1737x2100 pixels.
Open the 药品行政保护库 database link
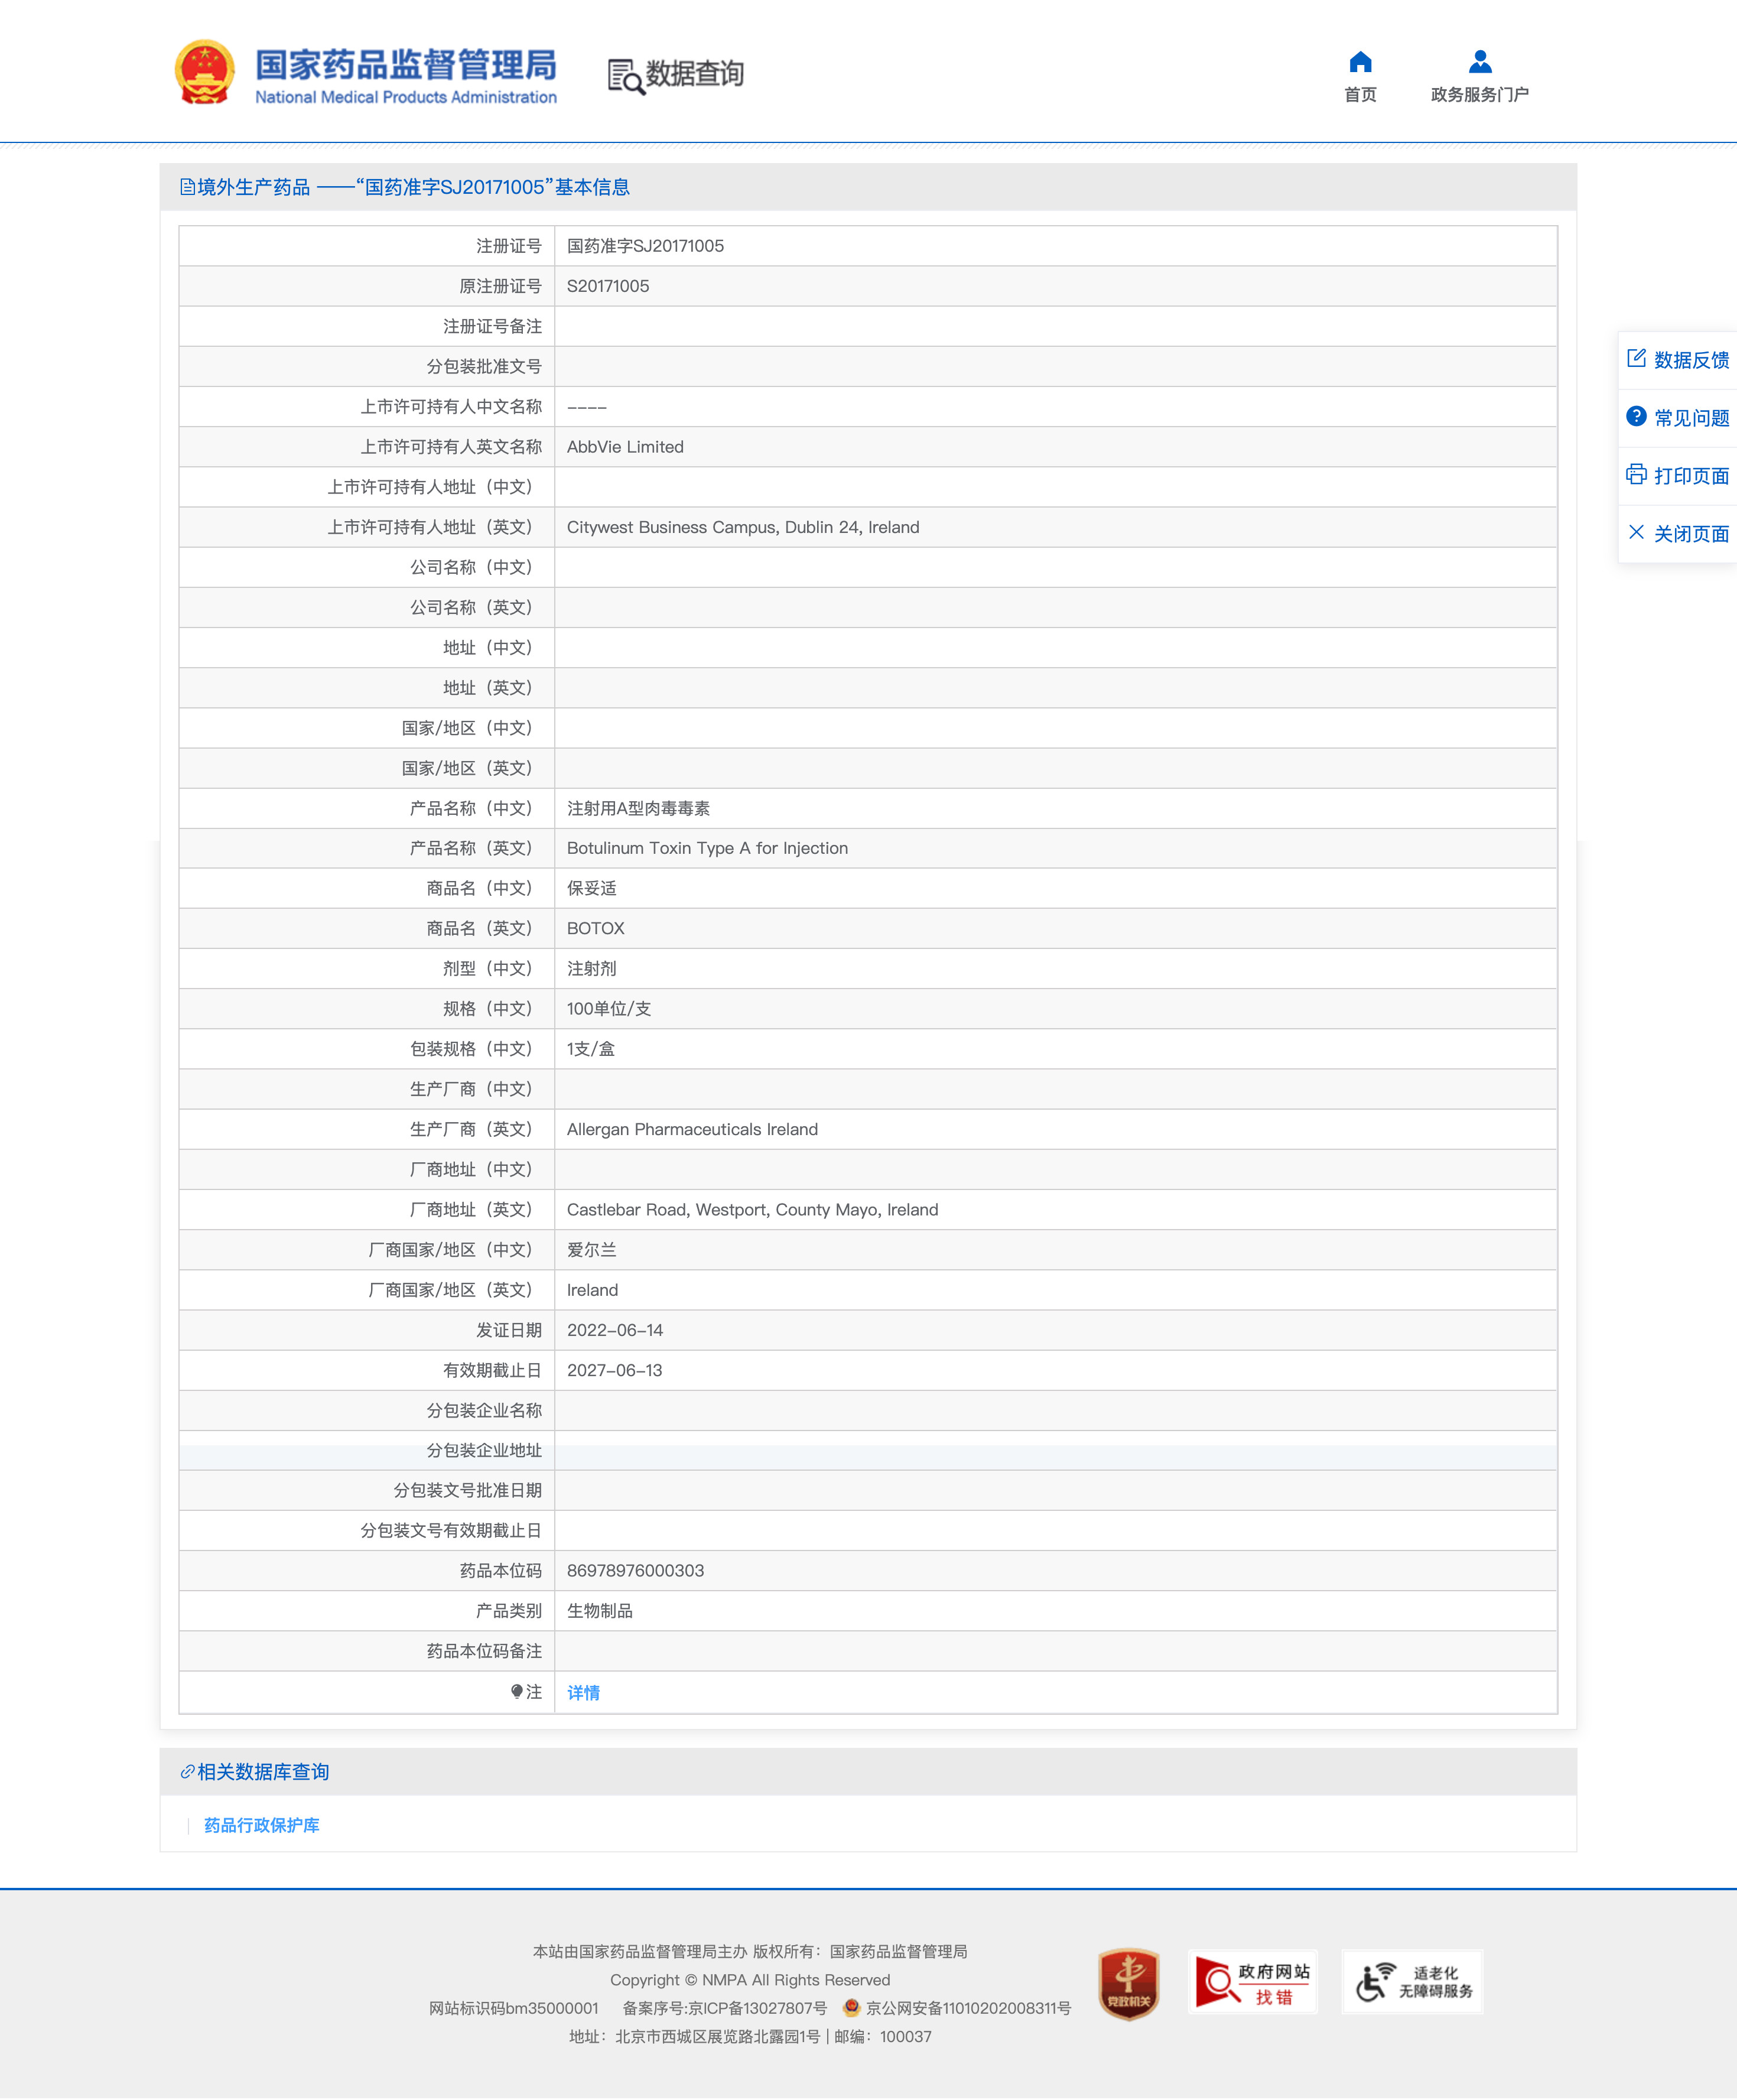261,1825
